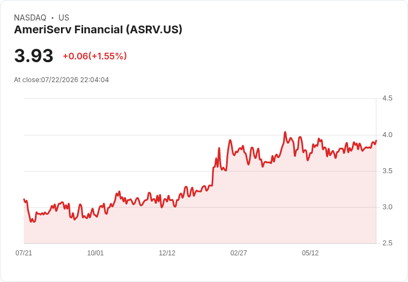The height and width of the screenshot is (282, 408).
Task: Click the chart line's starting point at 07/21
Action: tap(24, 199)
